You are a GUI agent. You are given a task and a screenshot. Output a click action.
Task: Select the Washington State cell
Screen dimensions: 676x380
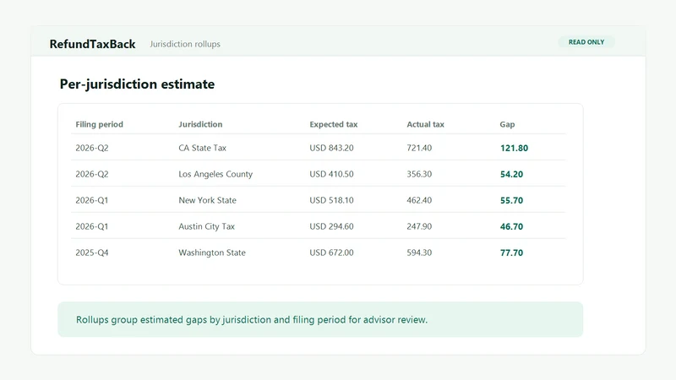pos(212,252)
